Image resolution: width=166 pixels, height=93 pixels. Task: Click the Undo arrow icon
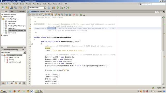(20, 7)
